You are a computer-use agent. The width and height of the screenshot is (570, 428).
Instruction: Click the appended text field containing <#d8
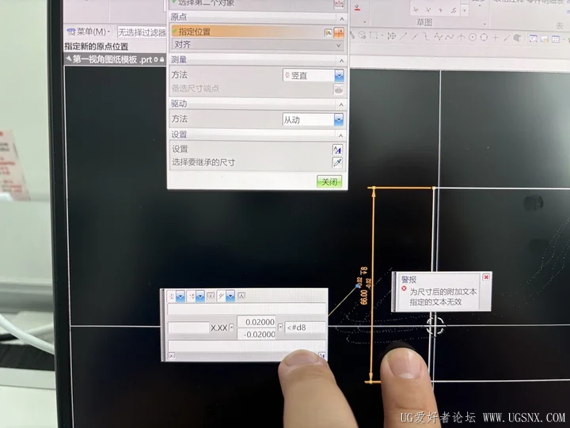point(306,328)
